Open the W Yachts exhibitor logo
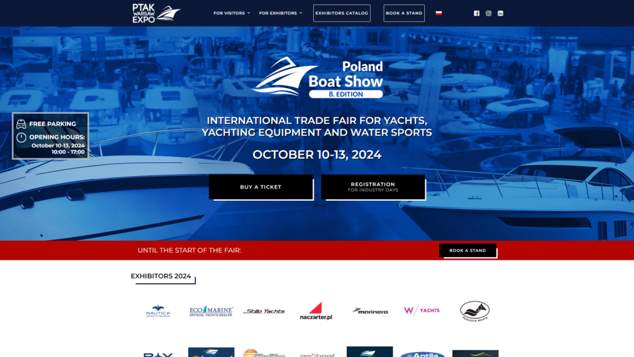The width and height of the screenshot is (634, 357). pyautogui.click(x=422, y=311)
